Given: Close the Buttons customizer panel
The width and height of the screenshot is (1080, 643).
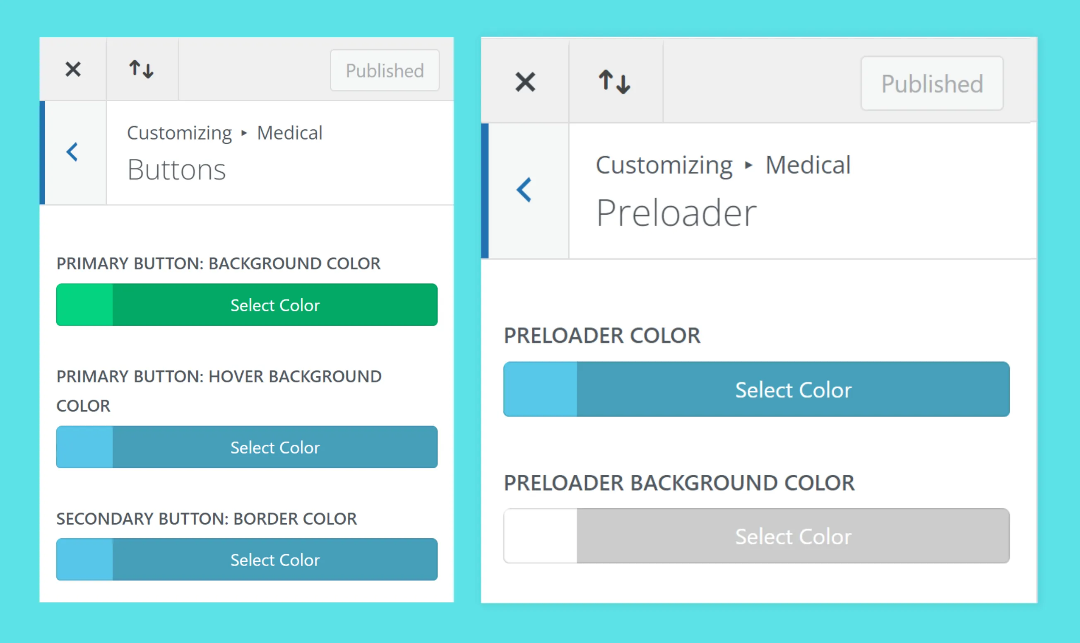Looking at the screenshot, I should (x=73, y=69).
